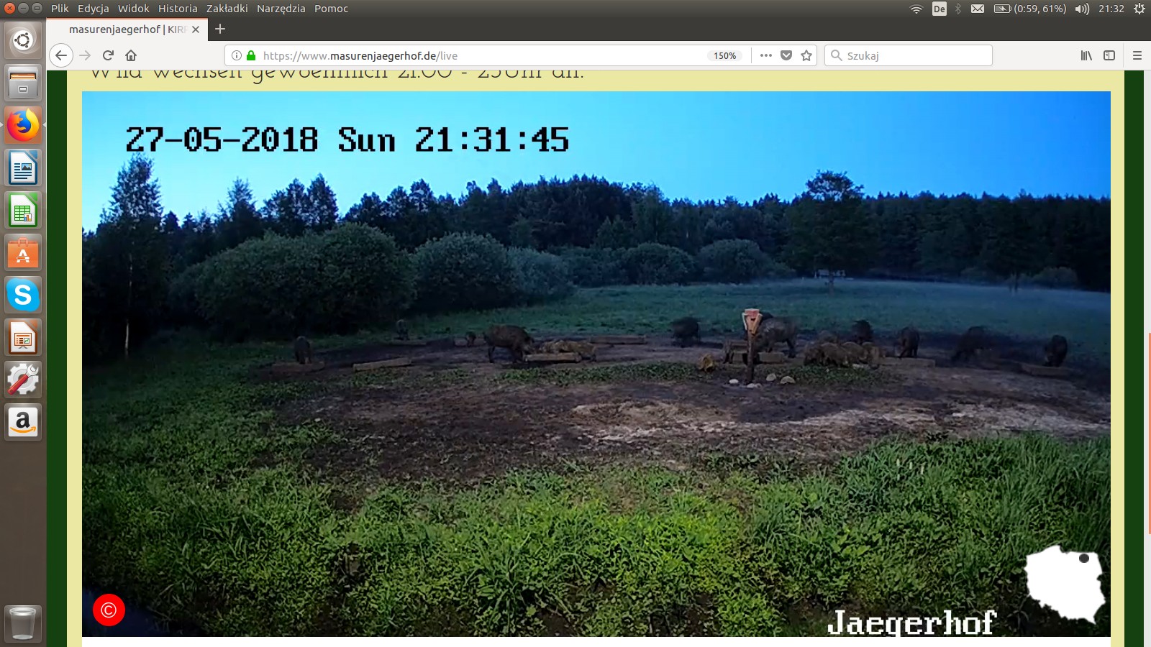Click the red copyright button on video

point(109,610)
